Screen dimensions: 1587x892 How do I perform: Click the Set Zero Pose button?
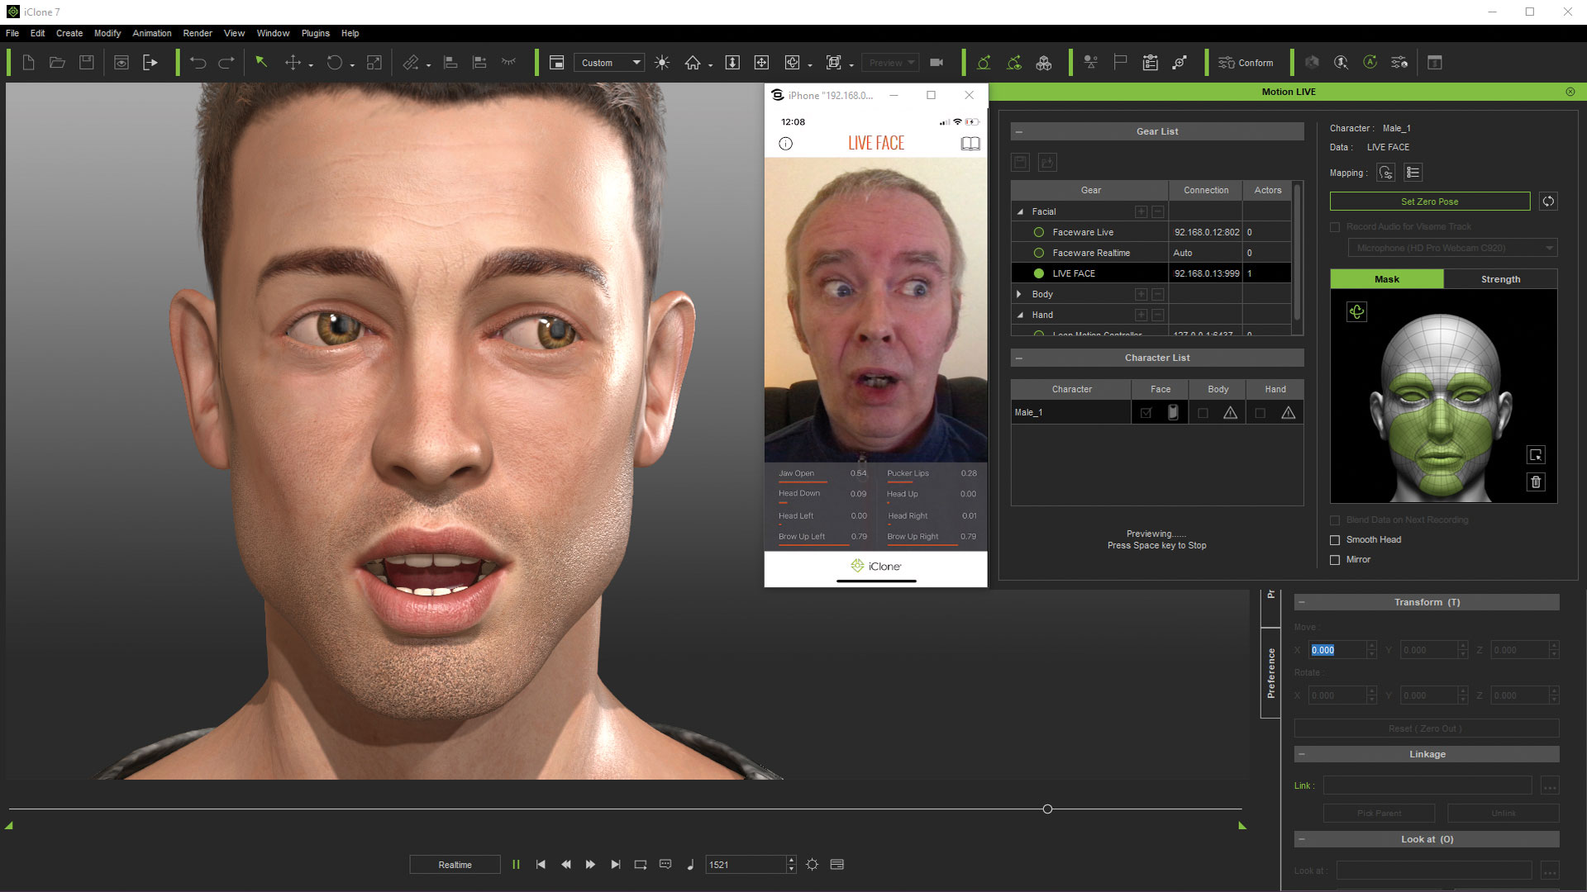[x=1429, y=201]
